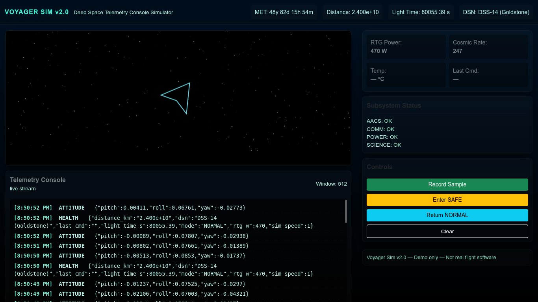Select the MET mission time chip
This screenshot has width=538, height=302.
pyautogui.click(x=284, y=12)
